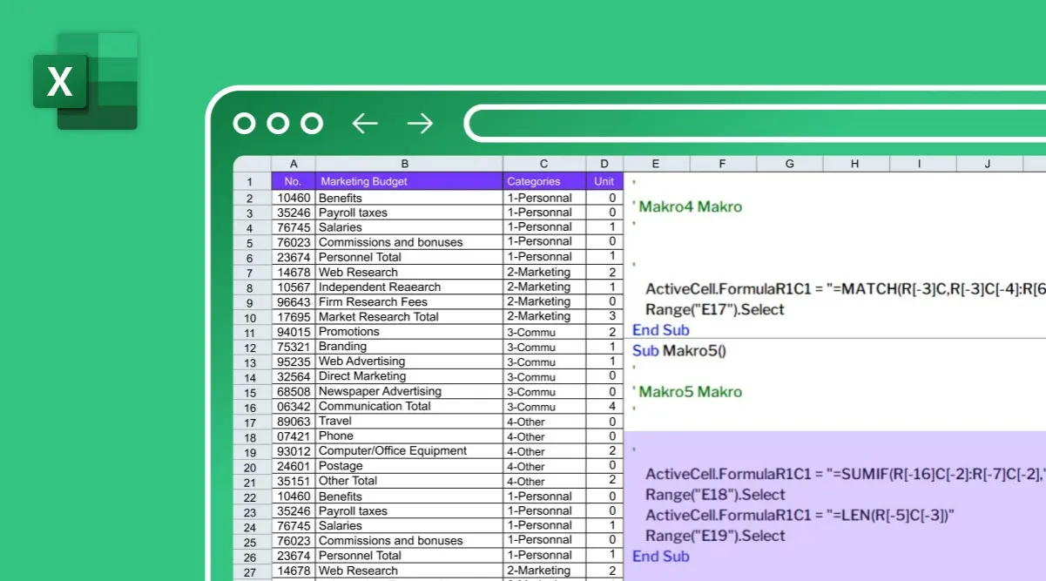Click the =SUMIF formula code line
The height and width of the screenshot is (581, 1046).
click(x=846, y=474)
